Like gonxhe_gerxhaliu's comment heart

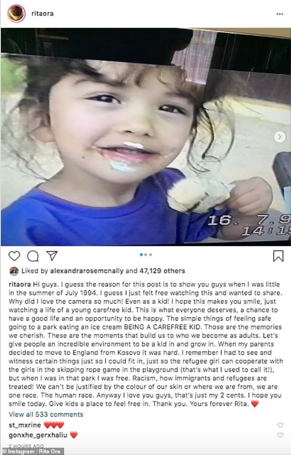click(280, 435)
